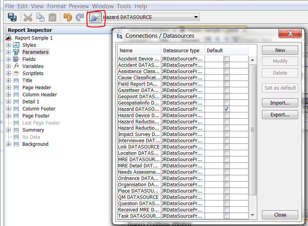This screenshot has height=226, width=308.
Task: Click the Paste clipboard icon
Action: pyautogui.click(x=52, y=17)
